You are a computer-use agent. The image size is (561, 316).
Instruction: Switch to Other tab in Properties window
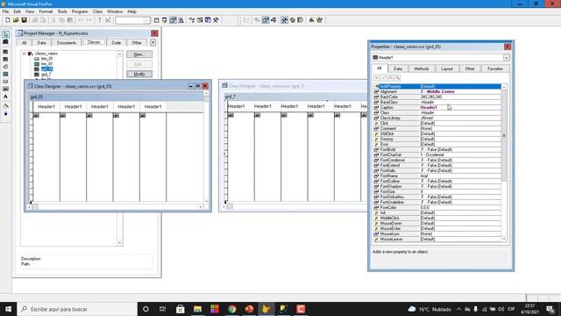470,68
